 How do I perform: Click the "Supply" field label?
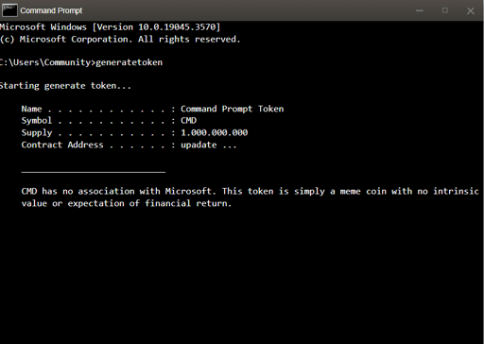(37, 133)
